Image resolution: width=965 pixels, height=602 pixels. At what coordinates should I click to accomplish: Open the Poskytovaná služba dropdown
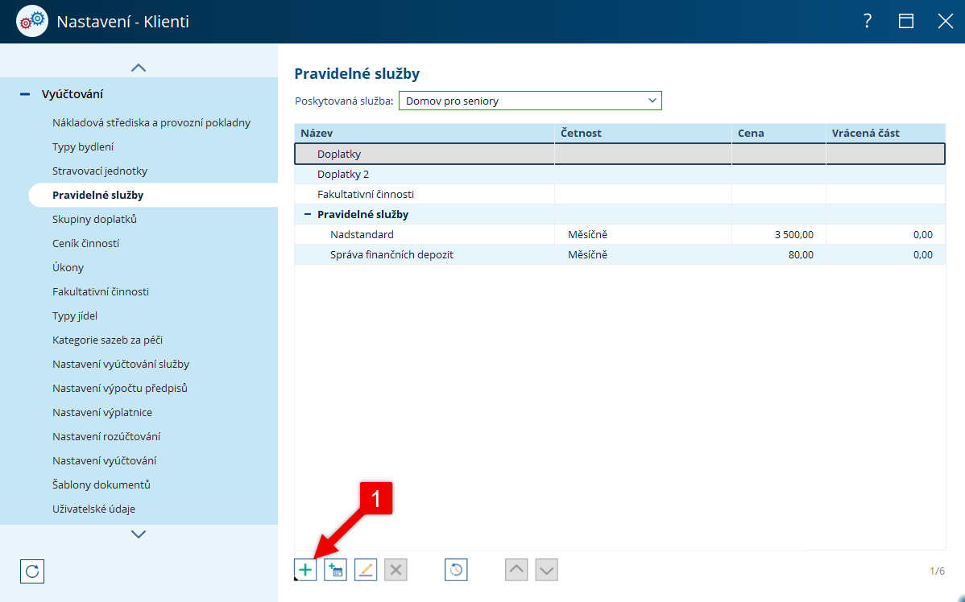pyautogui.click(x=530, y=101)
